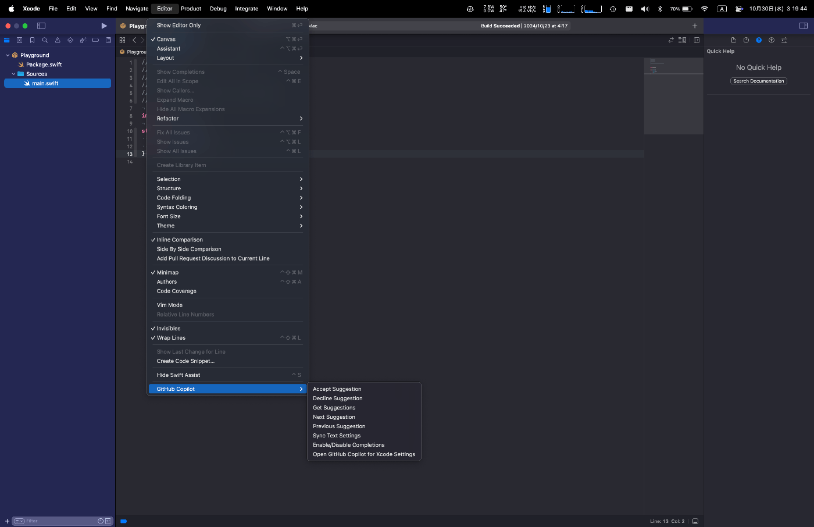Toggle the navigator sidebar icon

pyautogui.click(x=41, y=26)
